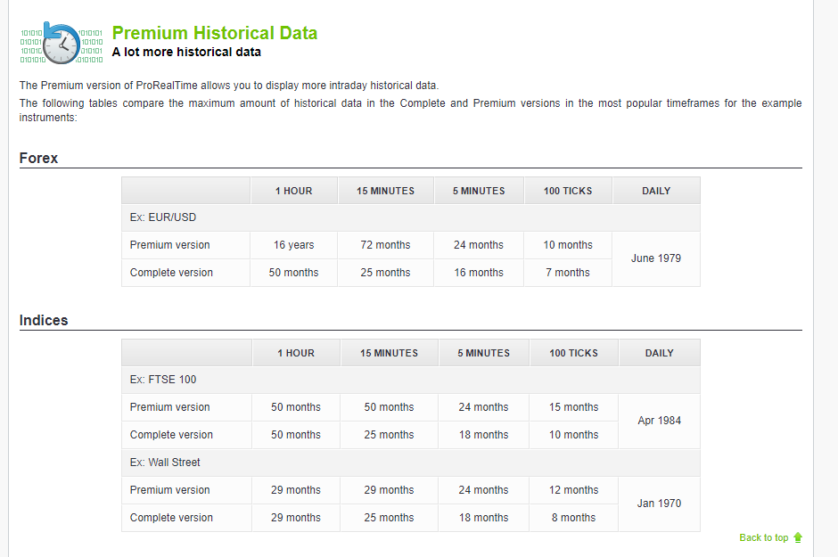Select the "Ex: EUR/USD" row label

coord(163,217)
